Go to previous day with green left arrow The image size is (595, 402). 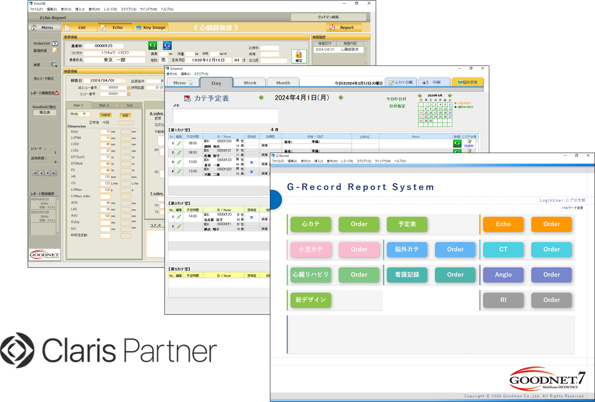[x=261, y=98]
